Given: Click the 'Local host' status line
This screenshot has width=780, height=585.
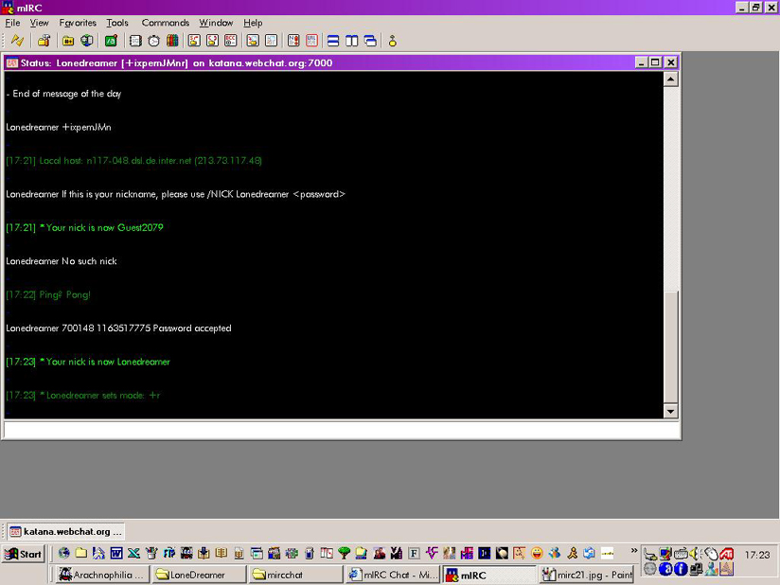Looking at the screenshot, I should 133,161.
